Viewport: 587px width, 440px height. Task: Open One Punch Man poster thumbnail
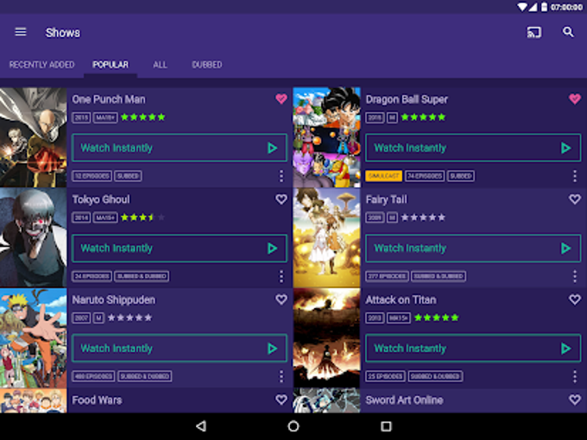coord(34,137)
